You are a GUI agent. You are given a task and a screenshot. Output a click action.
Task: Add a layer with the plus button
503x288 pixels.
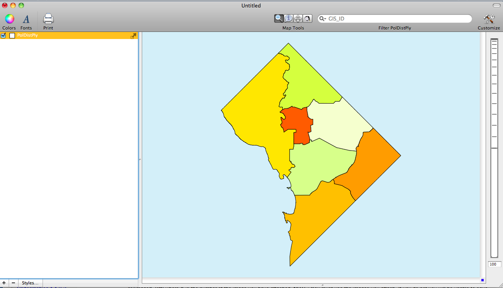pyautogui.click(x=4, y=283)
